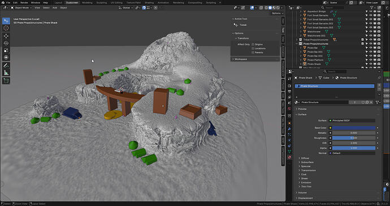Open the Object properties tab icon
This screenshot has width=390, height=206.
(x=289, y=123)
